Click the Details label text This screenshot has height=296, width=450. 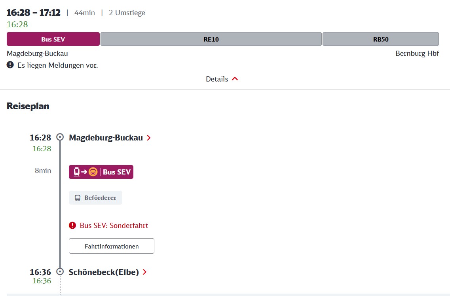pos(217,79)
